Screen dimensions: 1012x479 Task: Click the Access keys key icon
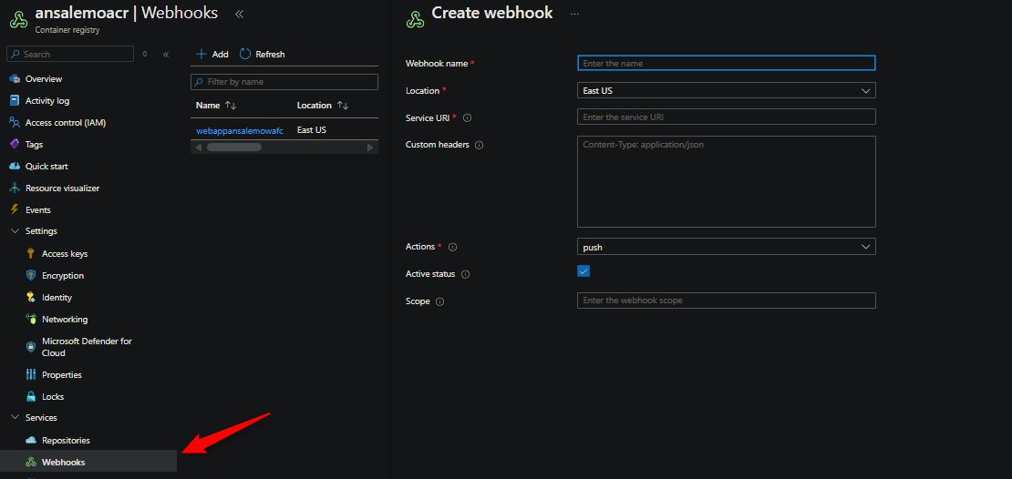[30, 253]
